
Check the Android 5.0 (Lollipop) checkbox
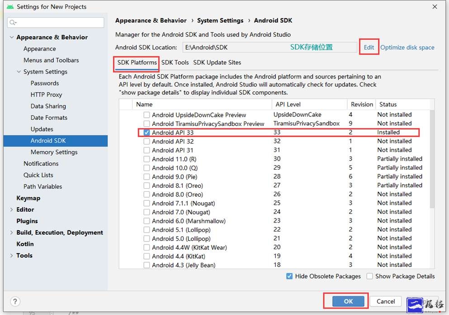point(147,239)
